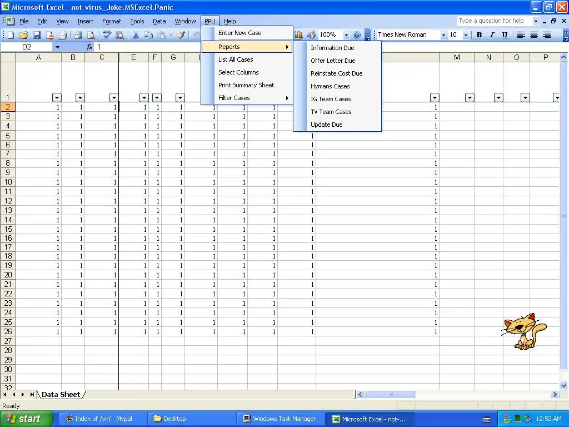Open the Data menu

point(159,21)
